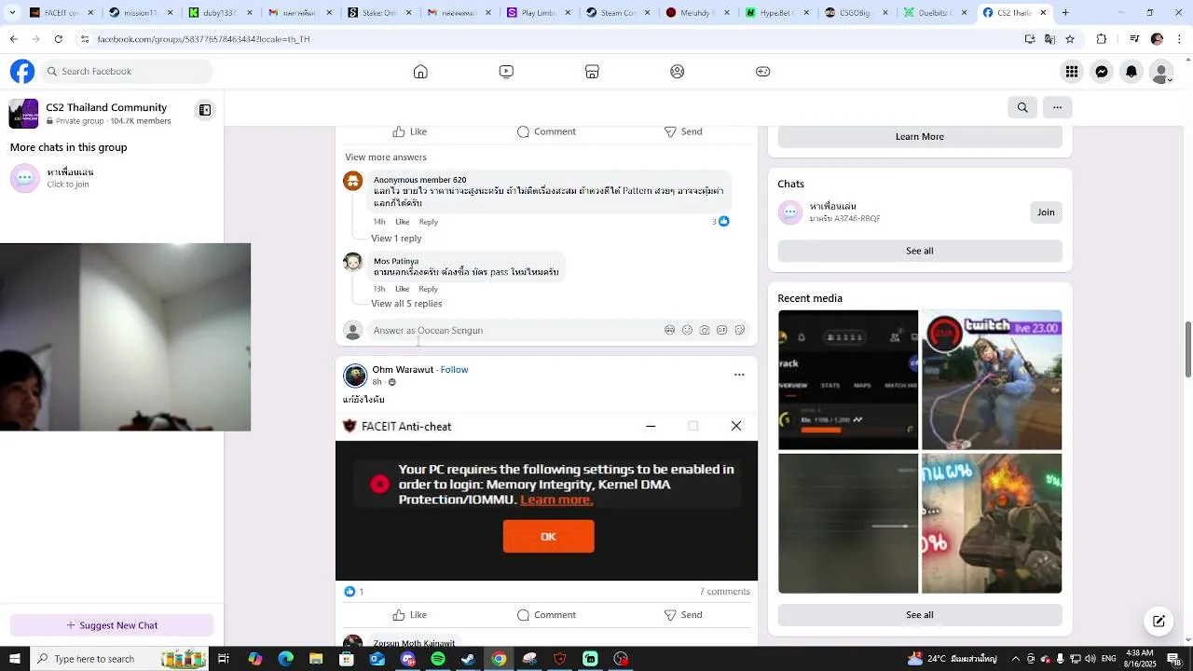Viewport: 1193px width, 671px height.
Task: Open the group's three-dot options button
Action: (1057, 107)
